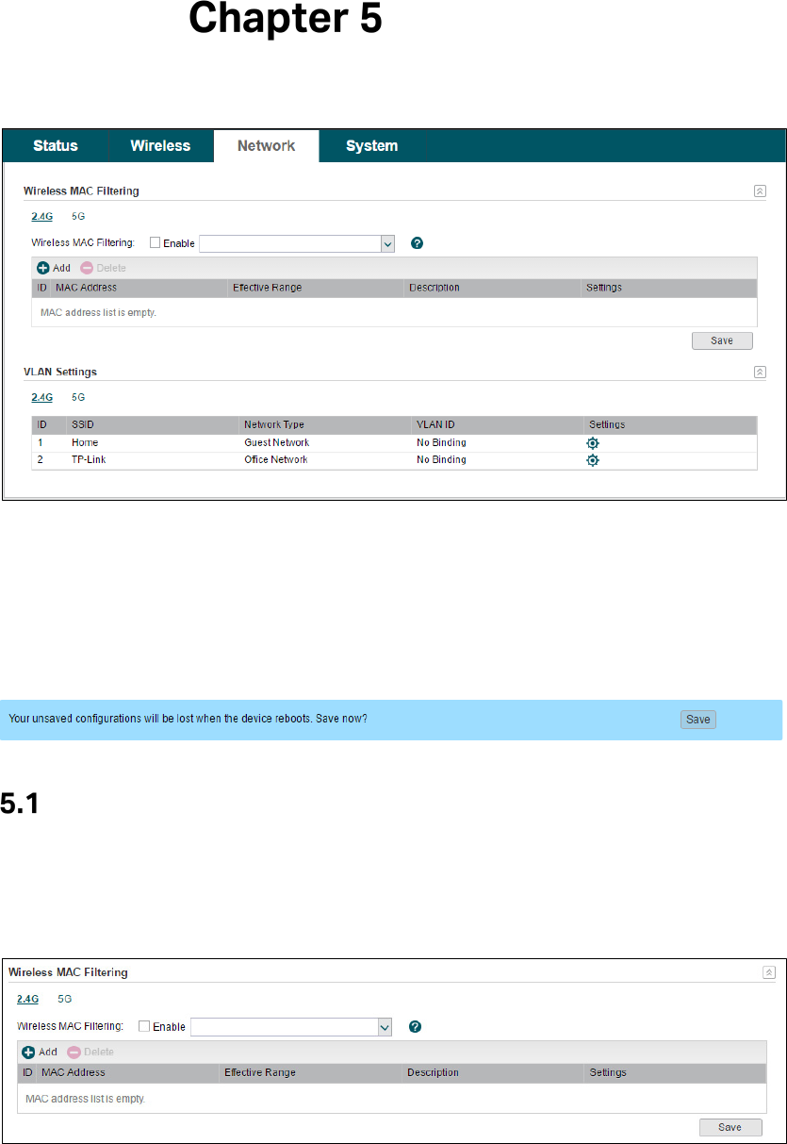The height and width of the screenshot is (1144, 787).
Task: Save bottom Wireless MAC Filtering settings
Action: 730,1127
